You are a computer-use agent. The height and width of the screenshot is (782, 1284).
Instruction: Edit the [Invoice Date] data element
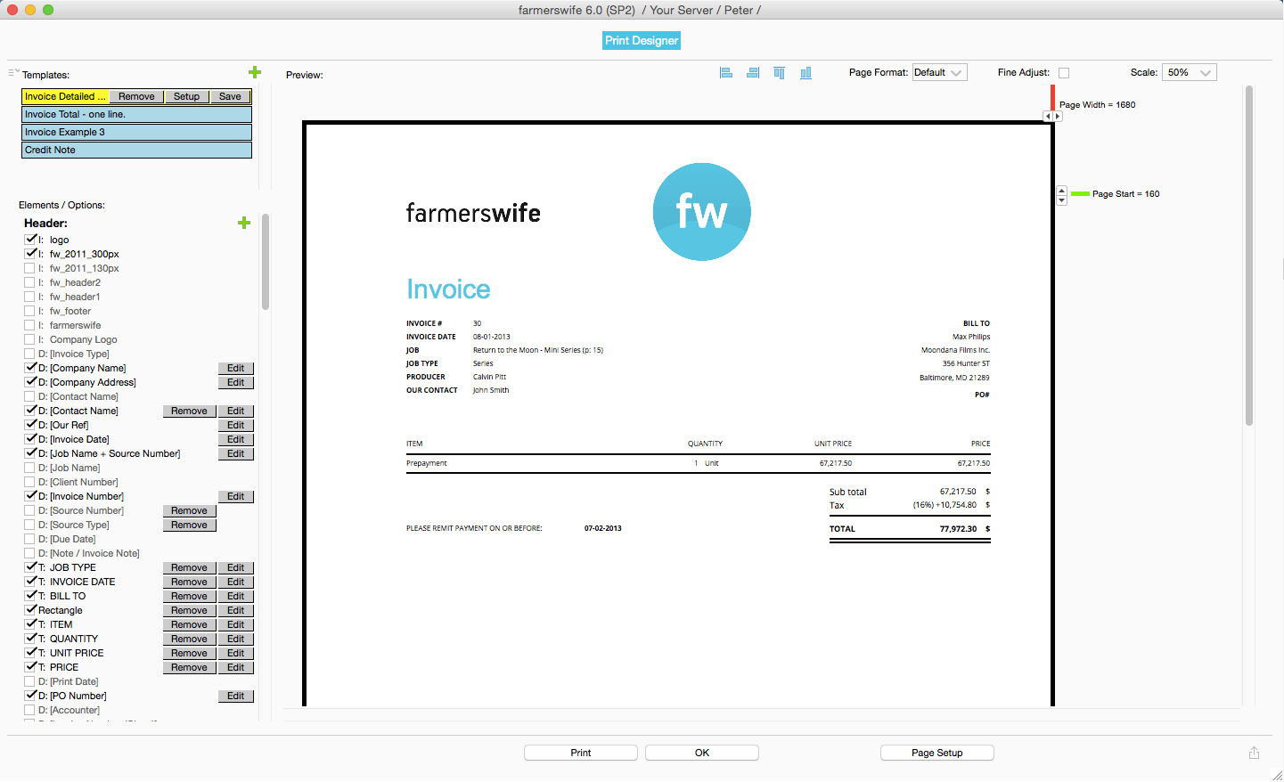[236, 439]
